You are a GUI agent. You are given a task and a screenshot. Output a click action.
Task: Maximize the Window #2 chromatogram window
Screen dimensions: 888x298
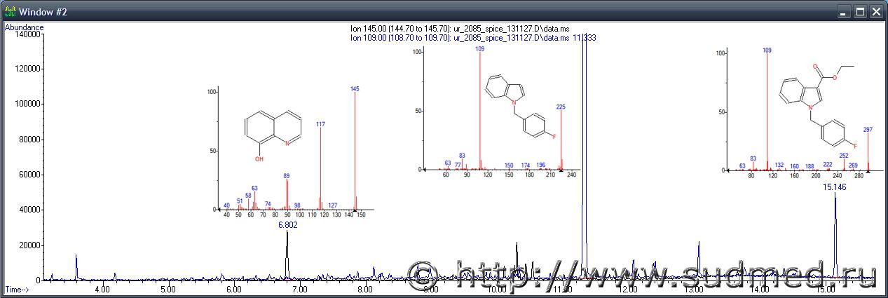click(x=858, y=12)
